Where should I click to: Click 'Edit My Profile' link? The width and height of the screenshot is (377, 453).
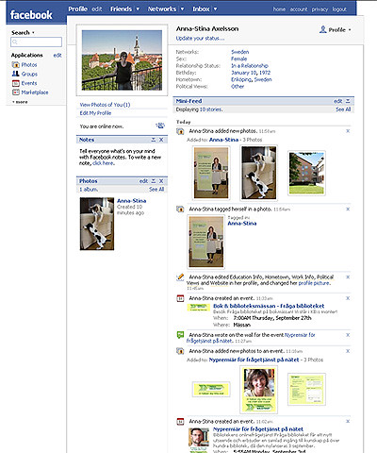pyautogui.click(x=95, y=113)
